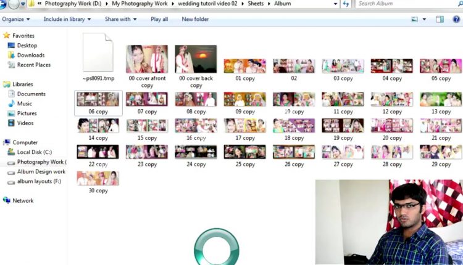Image resolution: width=463 pixels, height=265 pixels.
Task: Select the 05 copy thumbnail
Action: [x=441, y=66]
